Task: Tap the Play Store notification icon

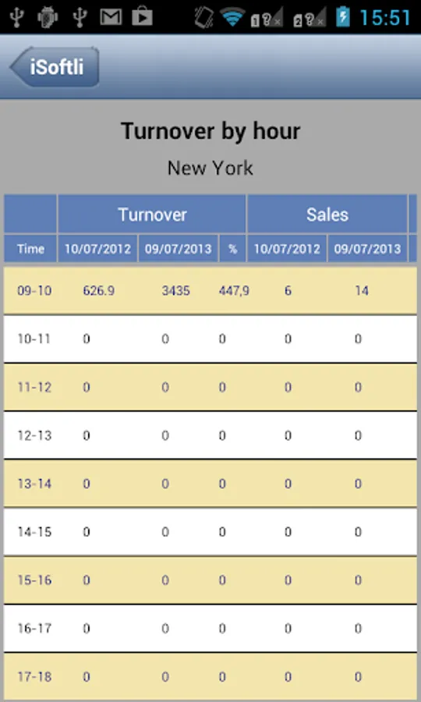Action: 142,17
